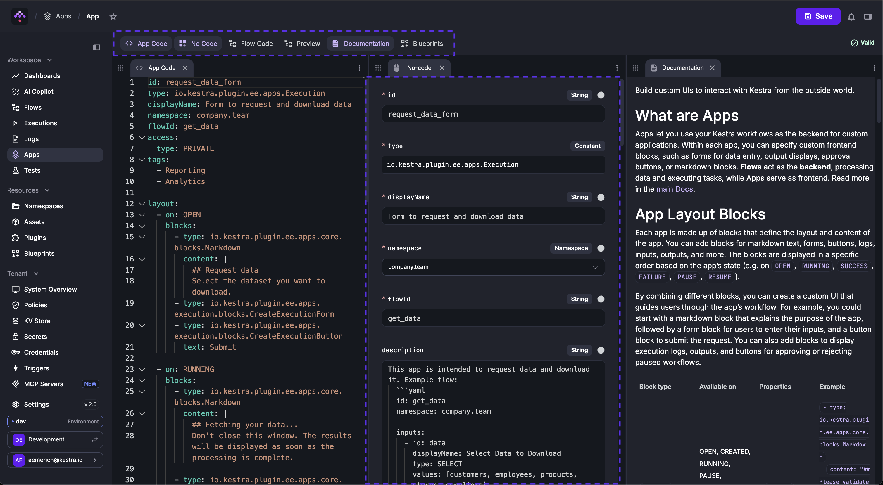
Task: Open Tests in the sidebar
Action: pos(55,170)
